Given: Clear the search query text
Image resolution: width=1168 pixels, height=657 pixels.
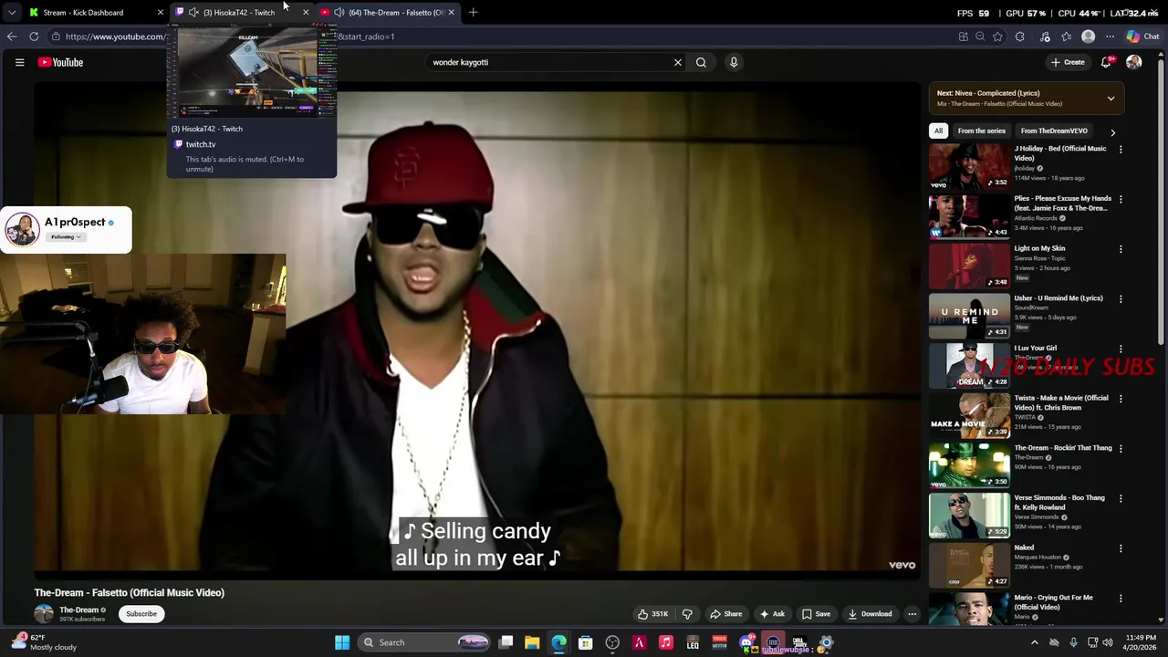Looking at the screenshot, I should pos(678,62).
